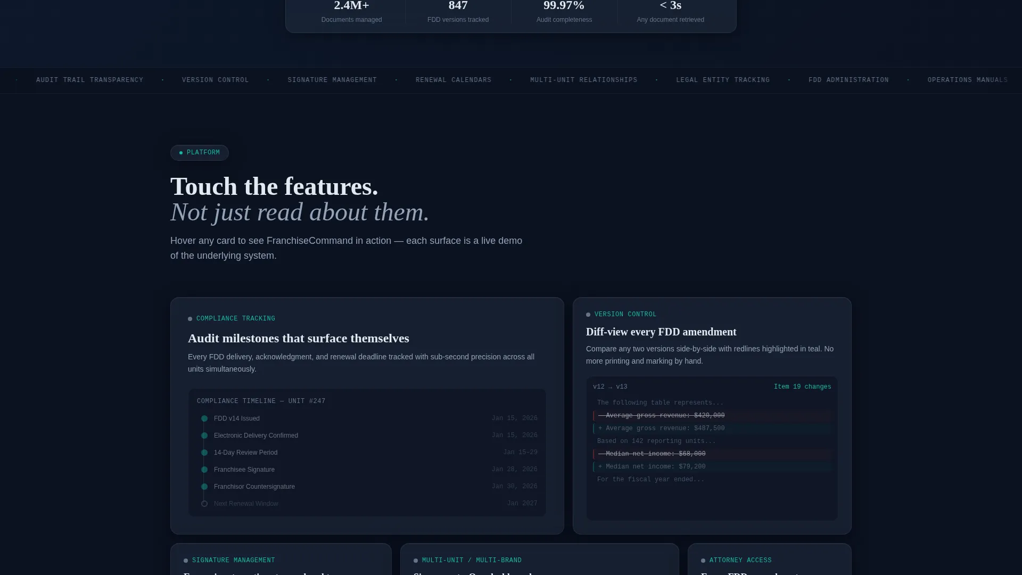
Task: Click the 'Legal Entity Tracking' ticker item
Action: tap(723, 80)
